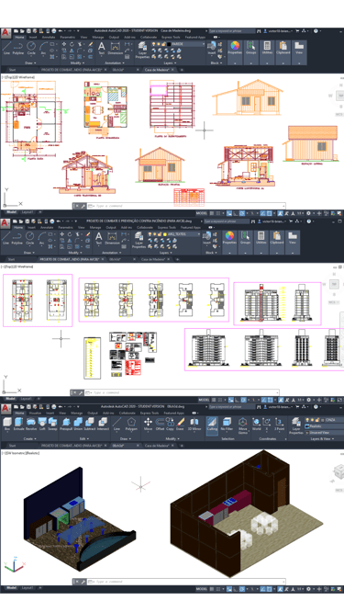The width and height of the screenshot is (344, 612).
Task: Select the Polyline tool in the Casa de Madeira window
Action: click(x=18, y=48)
